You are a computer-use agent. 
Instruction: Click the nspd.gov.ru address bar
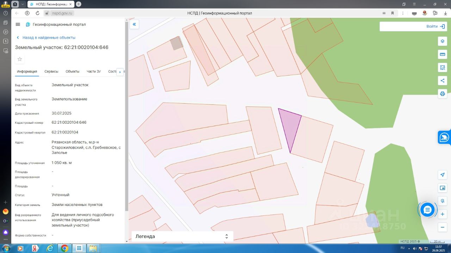[61, 13]
